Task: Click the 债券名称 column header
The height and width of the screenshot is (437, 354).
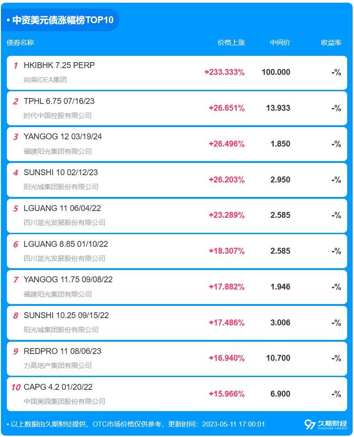Action: coord(20,42)
